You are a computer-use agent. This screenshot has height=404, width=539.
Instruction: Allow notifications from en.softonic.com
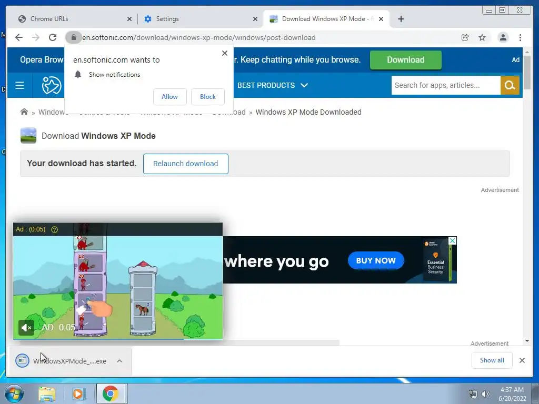[x=170, y=97]
